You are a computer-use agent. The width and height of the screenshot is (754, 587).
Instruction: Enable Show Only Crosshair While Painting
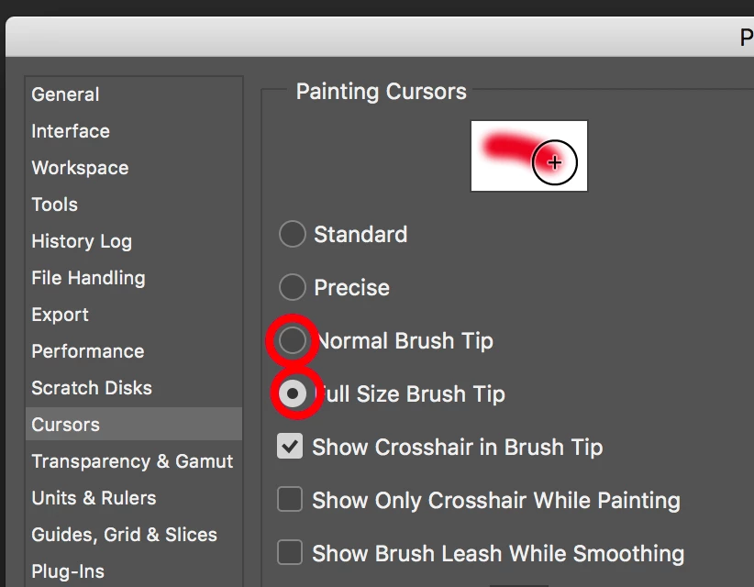290,499
